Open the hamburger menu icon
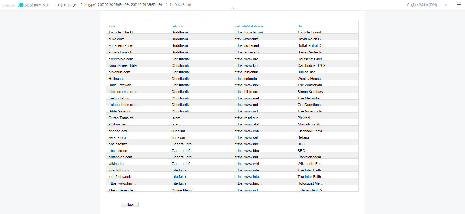The width and height of the screenshot is (465, 214). pos(459,5)
